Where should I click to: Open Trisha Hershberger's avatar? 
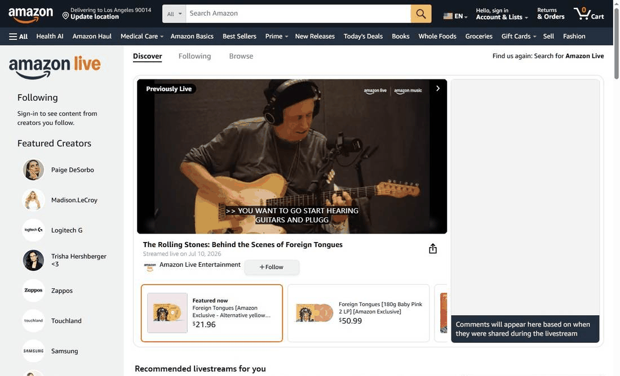[34, 260]
